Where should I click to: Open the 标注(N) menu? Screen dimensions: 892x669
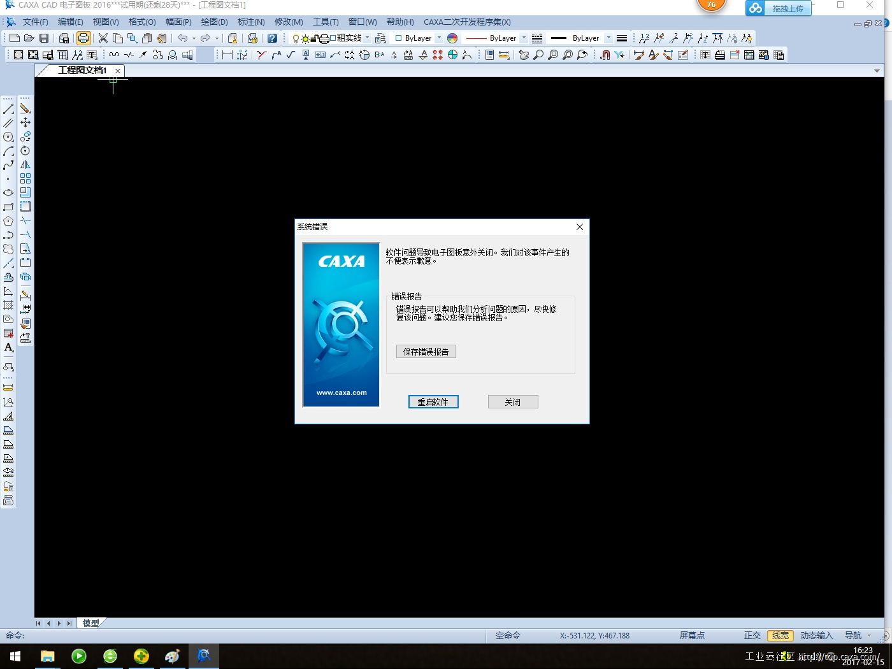[x=251, y=22]
